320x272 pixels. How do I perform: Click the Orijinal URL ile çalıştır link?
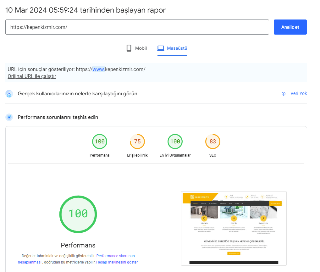(x=32, y=76)
